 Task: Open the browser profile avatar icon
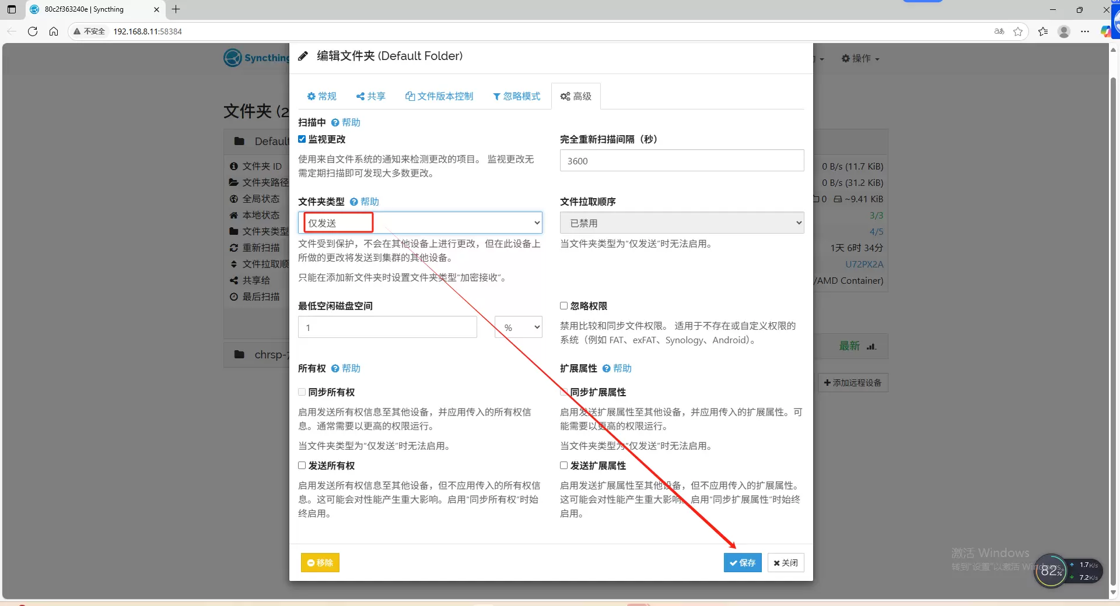1063,31
